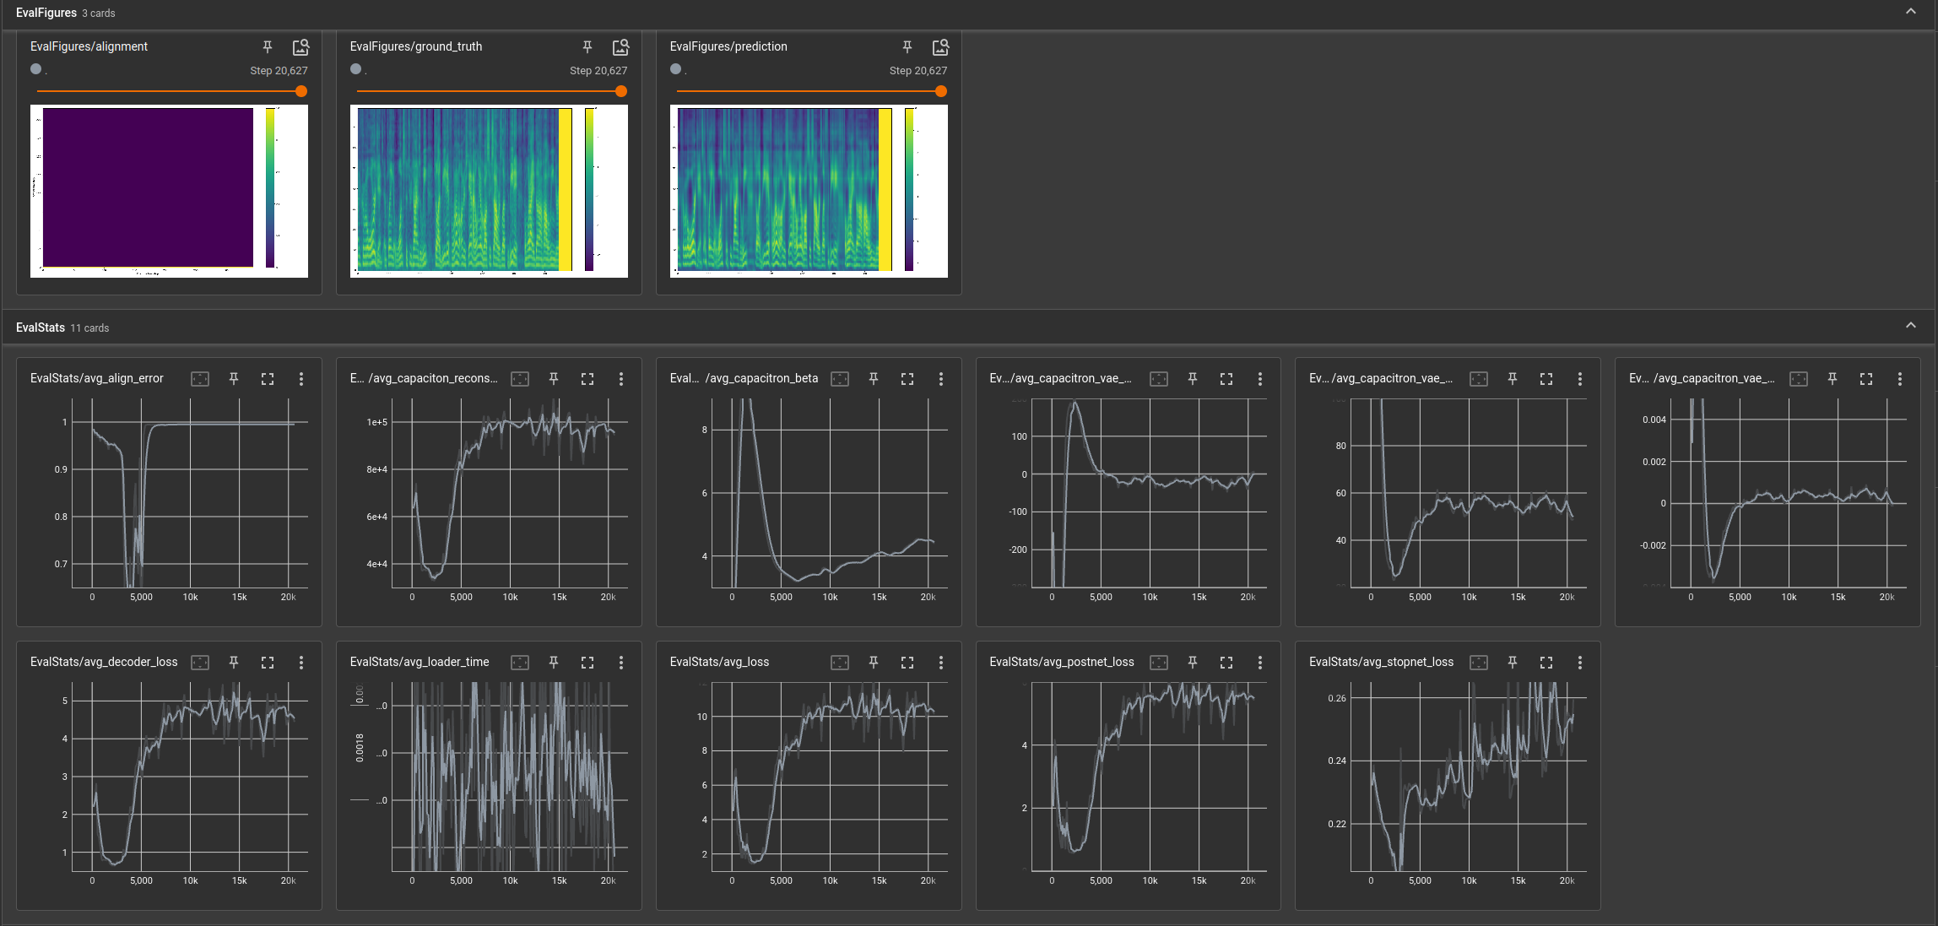1938x926 pixels.
Task: Open more options for avg_decoder_loss chart
Action: pyautogui.click(x=301, y=663)
